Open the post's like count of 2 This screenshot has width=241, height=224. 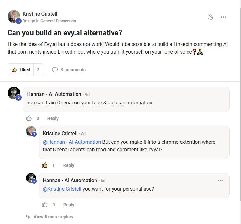point(38,70)
